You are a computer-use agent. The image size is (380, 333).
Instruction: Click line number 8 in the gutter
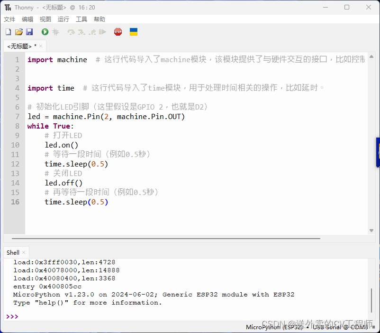(x=17, y=126)
